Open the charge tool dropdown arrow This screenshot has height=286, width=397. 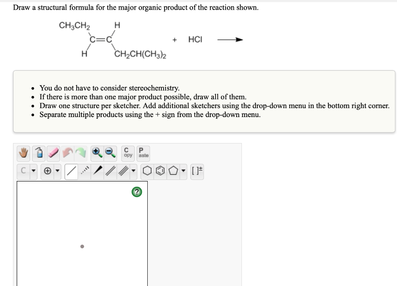click(x=57, y=171)
